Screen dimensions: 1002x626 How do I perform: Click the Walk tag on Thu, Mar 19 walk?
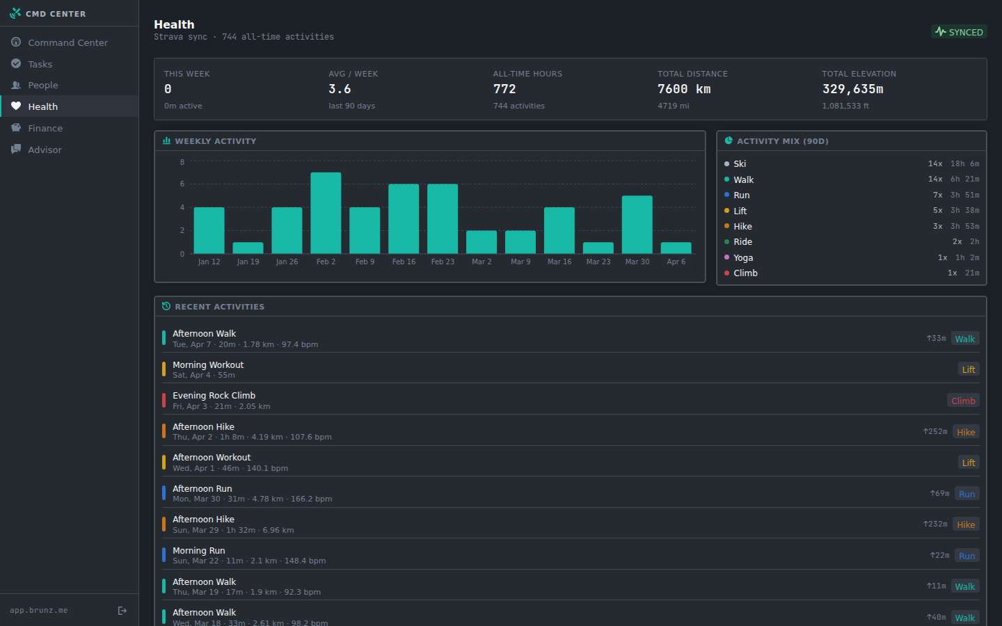tap(965, 586)
